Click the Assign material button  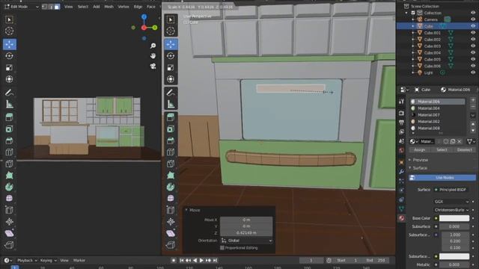pyautogui.click(x=419, y=149)
